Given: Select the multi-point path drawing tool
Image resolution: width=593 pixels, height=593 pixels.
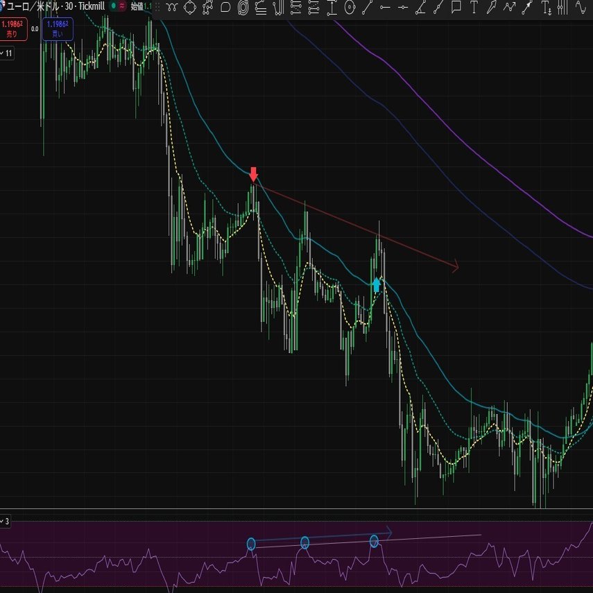Looking at the screenshot, I should point(207,7).
